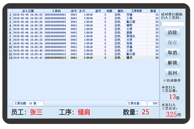194x129 pixels.
Task: Click the 工票总量 325 field
Action: click(153, 103)
